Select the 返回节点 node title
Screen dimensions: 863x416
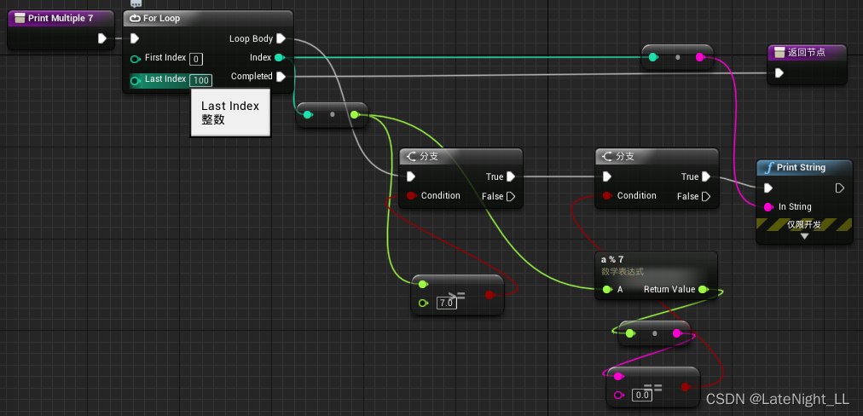(x=807, y=52)
